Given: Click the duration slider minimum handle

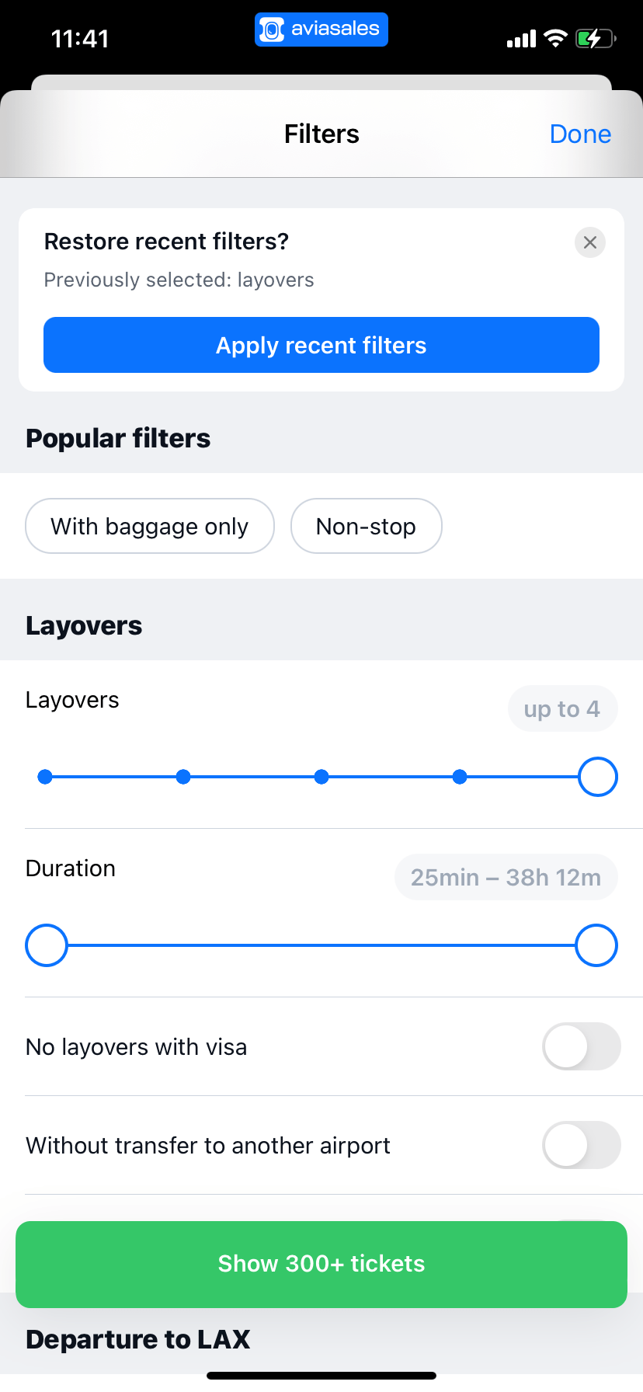Looking at the screenshot, I should pyautogui.click(x=47, y=945).
